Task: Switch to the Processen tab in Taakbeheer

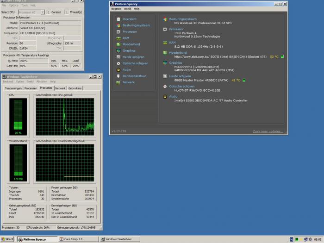Action: pyautogui.click(x=31, y=88)
